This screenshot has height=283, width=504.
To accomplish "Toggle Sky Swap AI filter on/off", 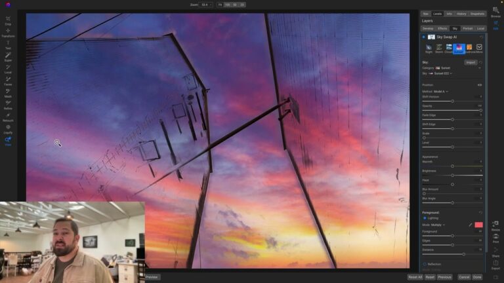I will tap(424, 37).
